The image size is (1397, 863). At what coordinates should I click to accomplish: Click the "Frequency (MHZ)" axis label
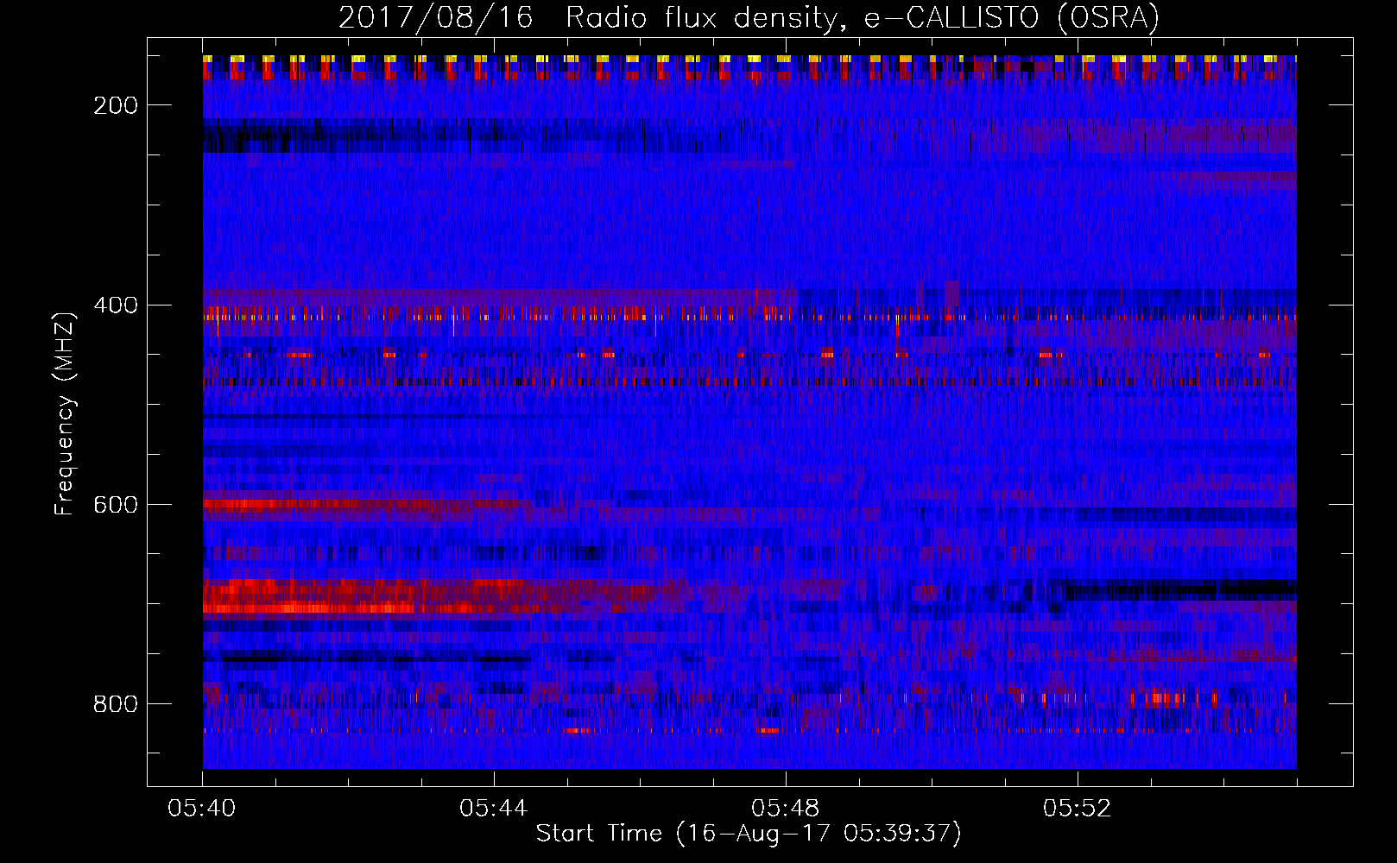click(x=65, y=413)
